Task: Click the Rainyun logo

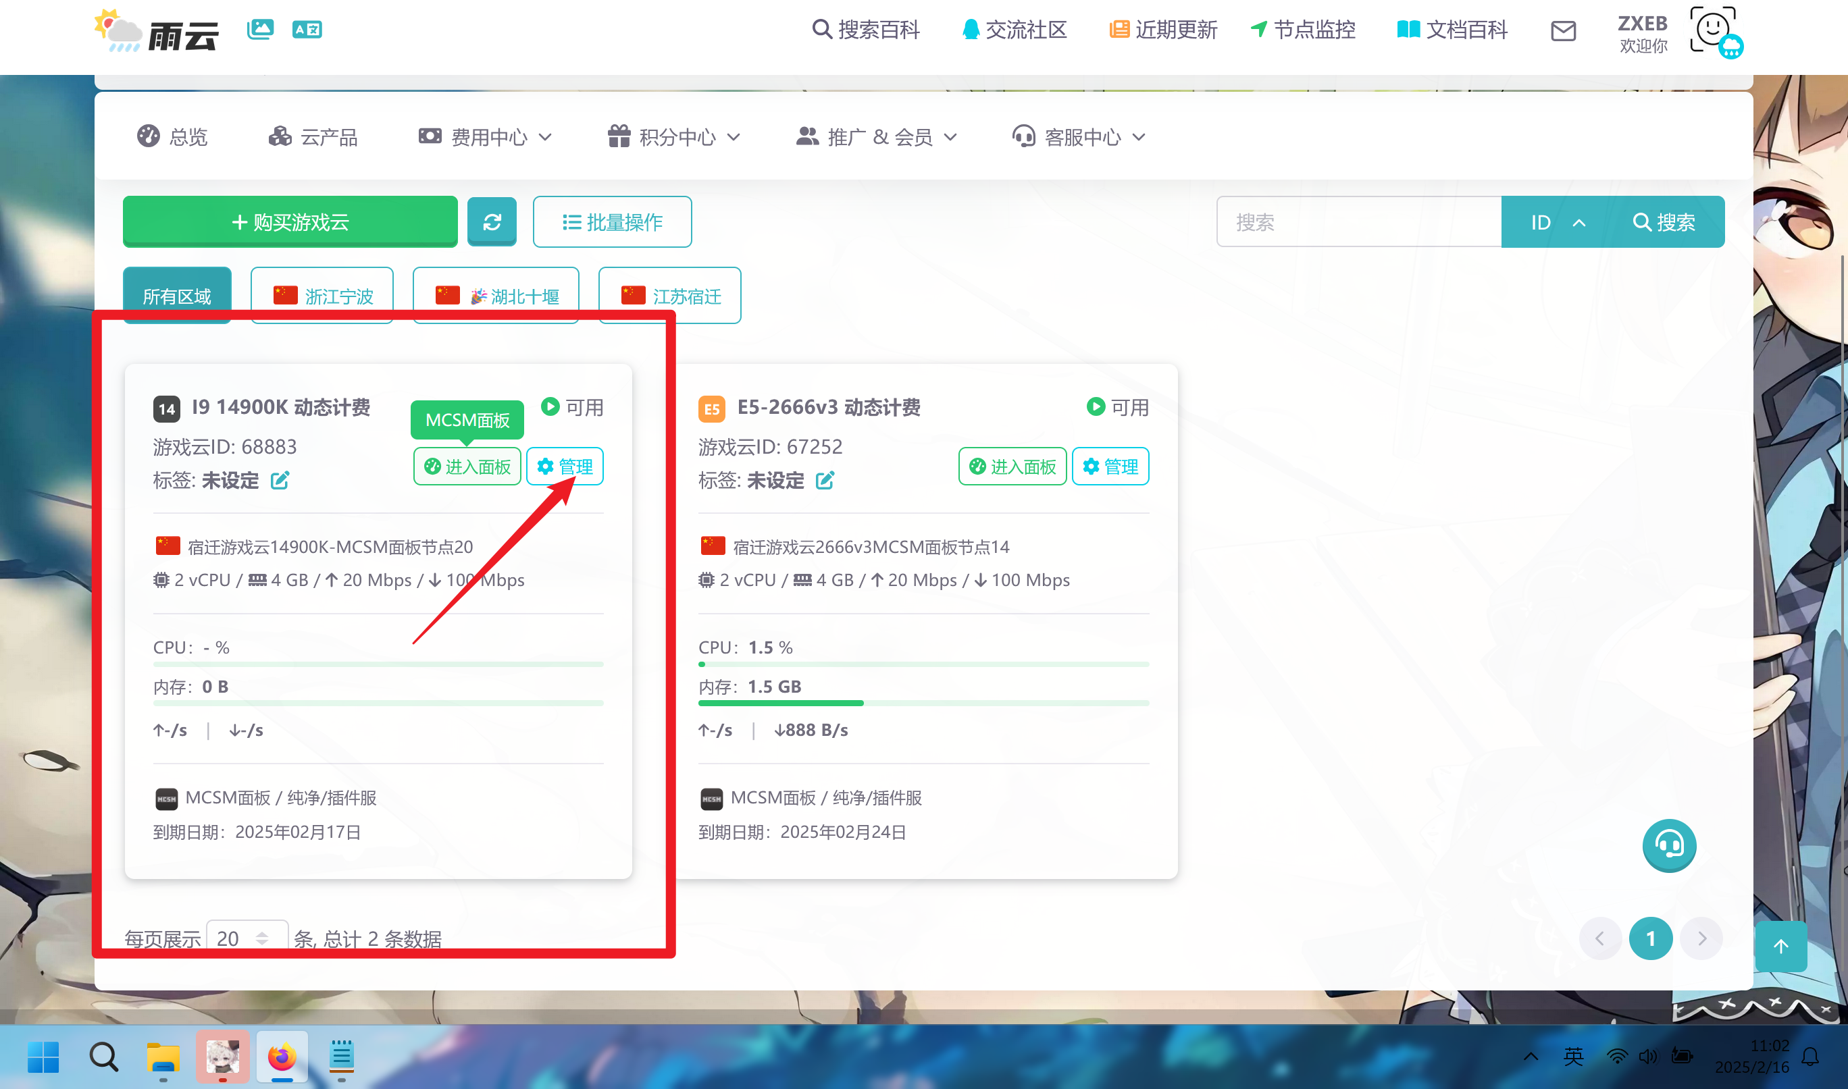Action: pyautogui.click(x=157, y=31)
